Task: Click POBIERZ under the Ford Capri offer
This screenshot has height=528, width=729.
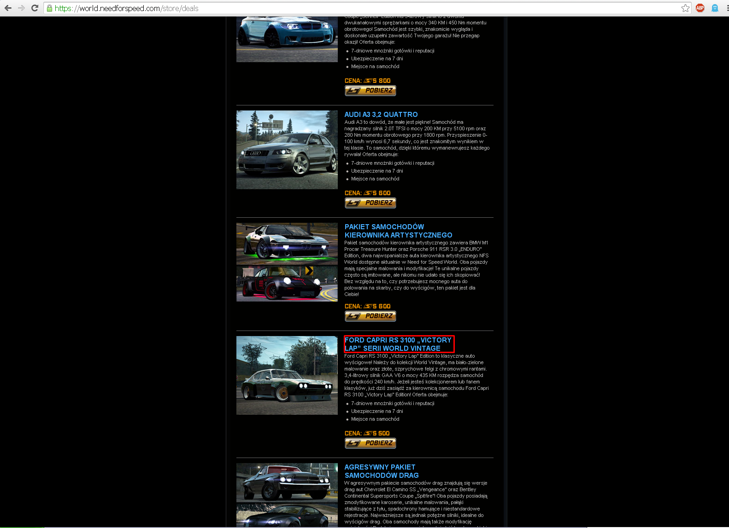Action: click(x=370, y=443)
